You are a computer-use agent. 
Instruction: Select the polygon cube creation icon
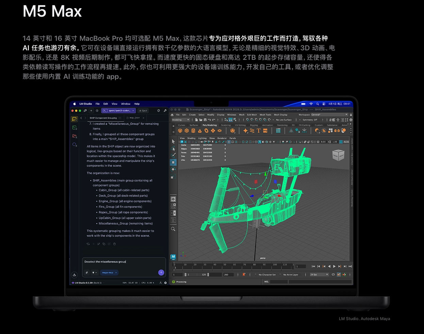[186, 131]
